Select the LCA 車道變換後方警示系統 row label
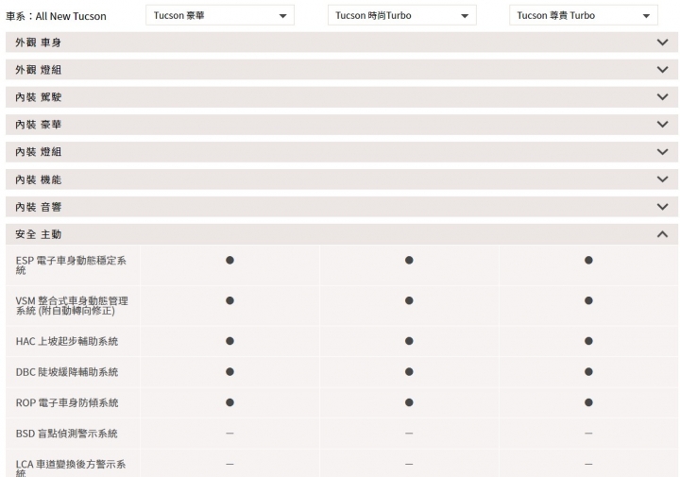This screenshot has height=477, width=680. point(71,468)
